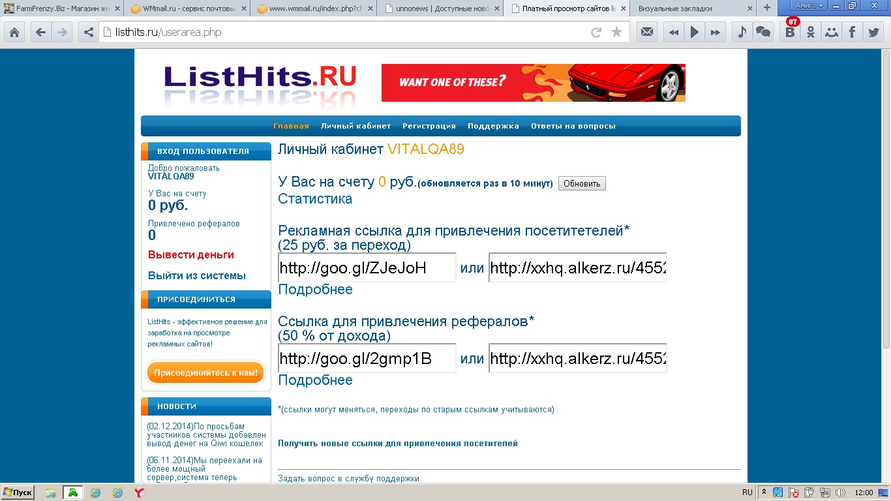Open the Главная menu item

(291, 126)
